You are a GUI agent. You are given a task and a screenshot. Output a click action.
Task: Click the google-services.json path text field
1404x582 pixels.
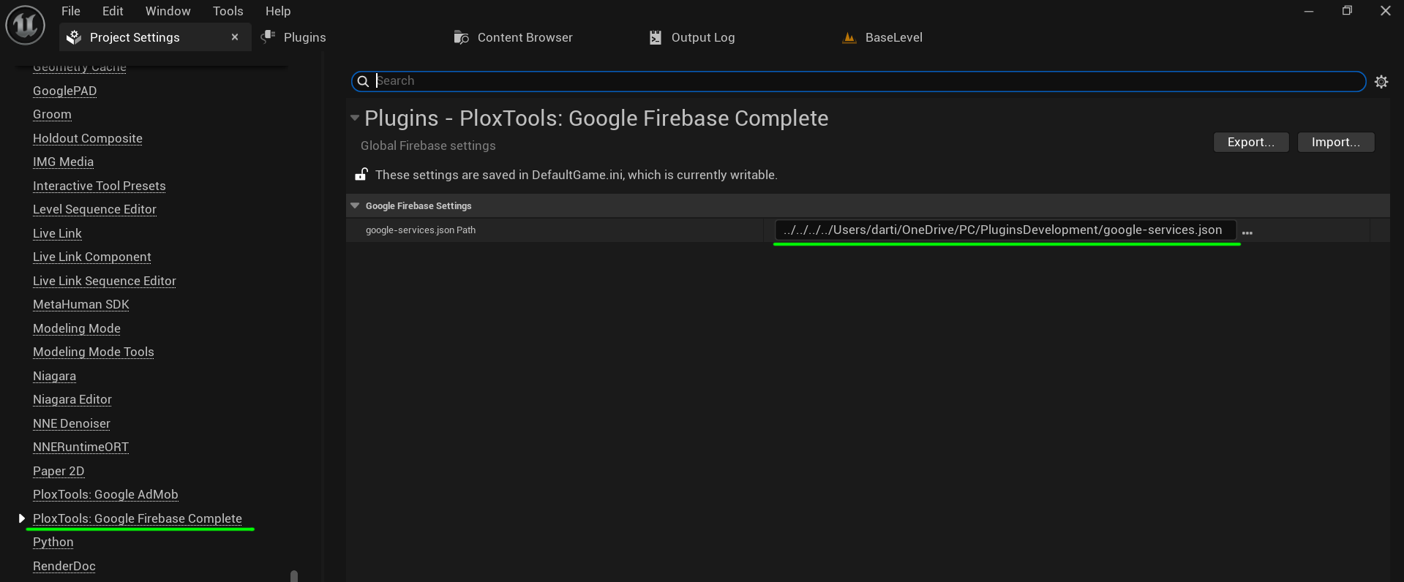coord(1004,230)
